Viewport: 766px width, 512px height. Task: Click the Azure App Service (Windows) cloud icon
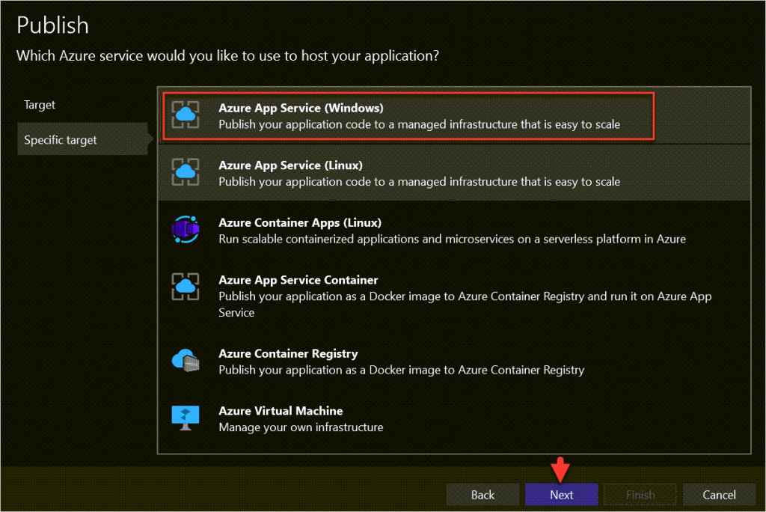[x=186, y=115]
